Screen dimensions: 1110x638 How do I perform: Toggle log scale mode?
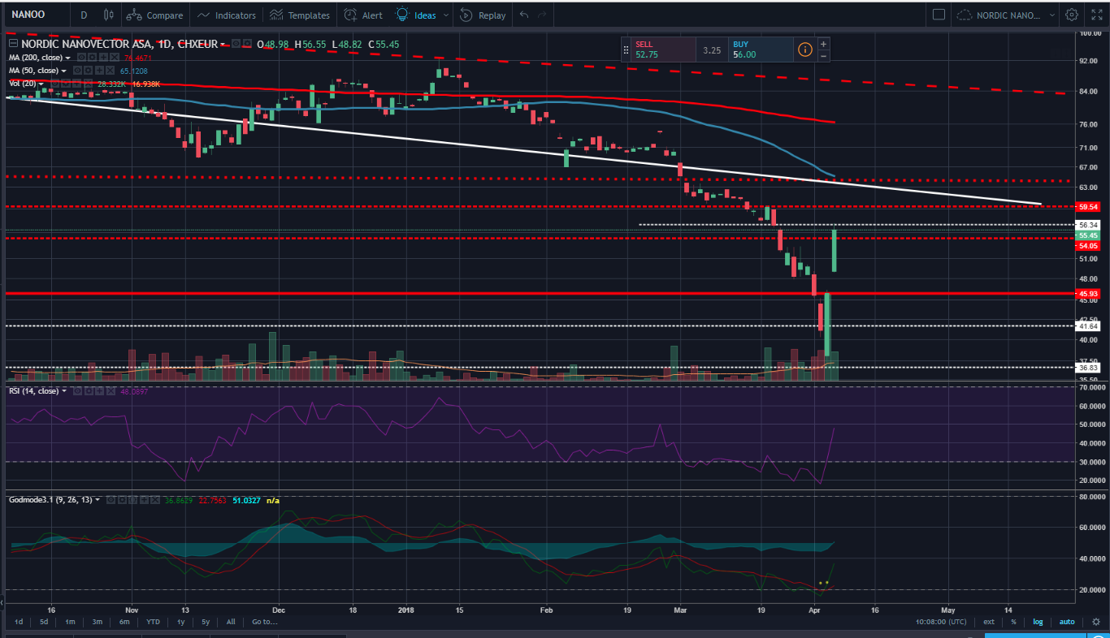tap(1038, 622)
